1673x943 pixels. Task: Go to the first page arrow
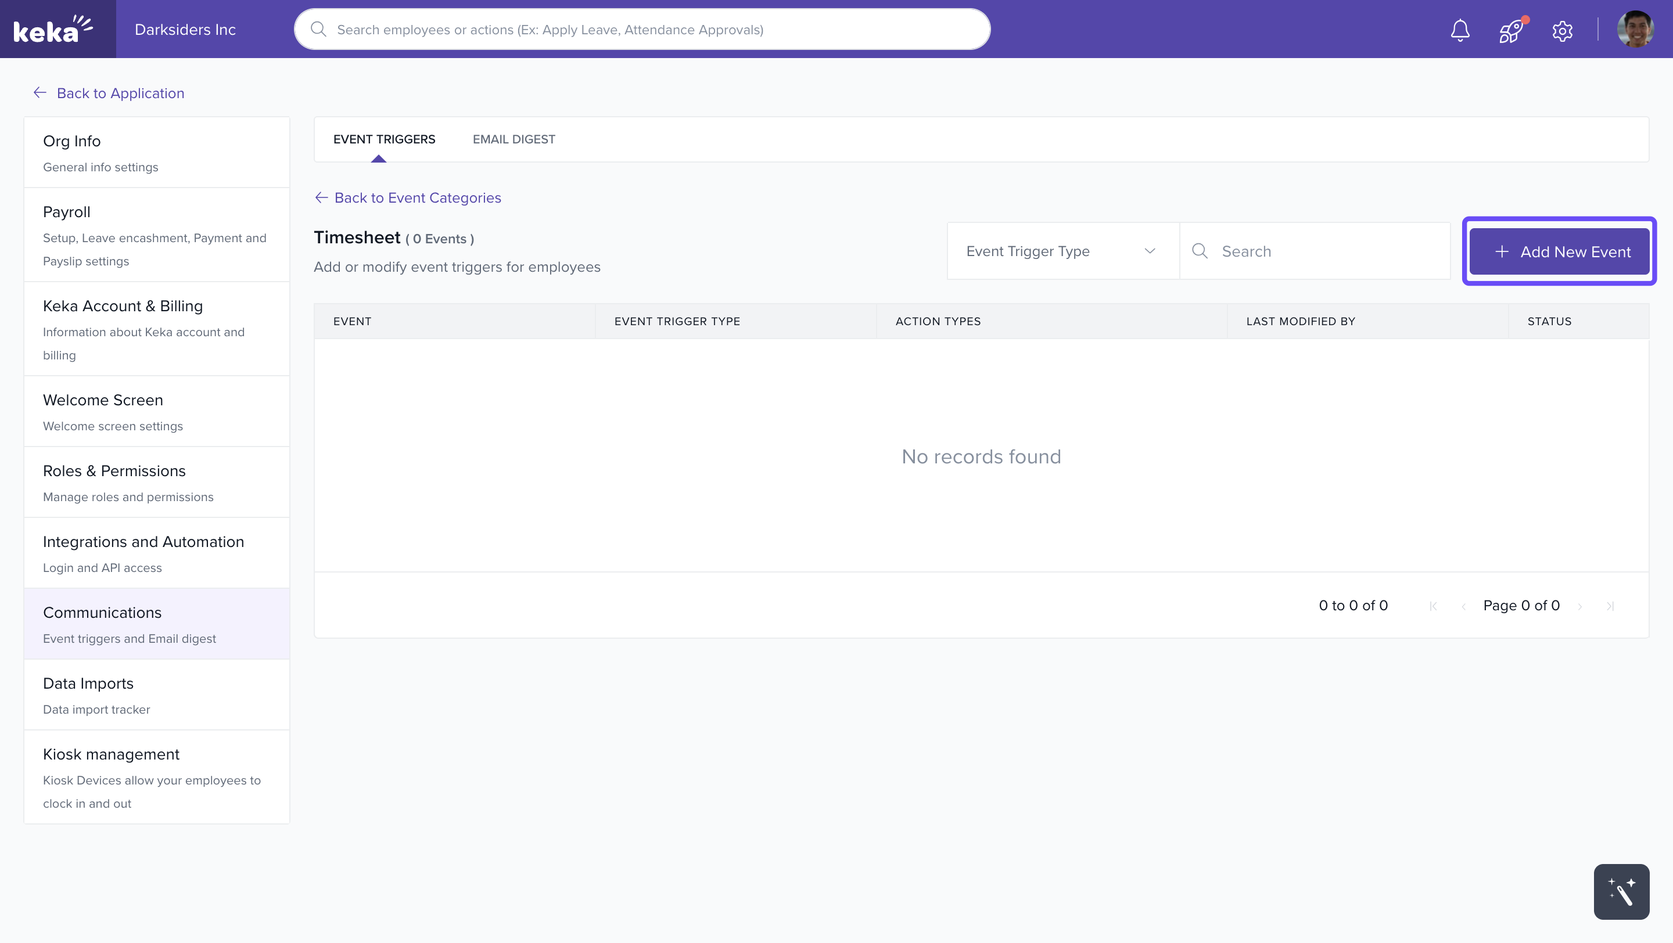(x=1433, y=606)
